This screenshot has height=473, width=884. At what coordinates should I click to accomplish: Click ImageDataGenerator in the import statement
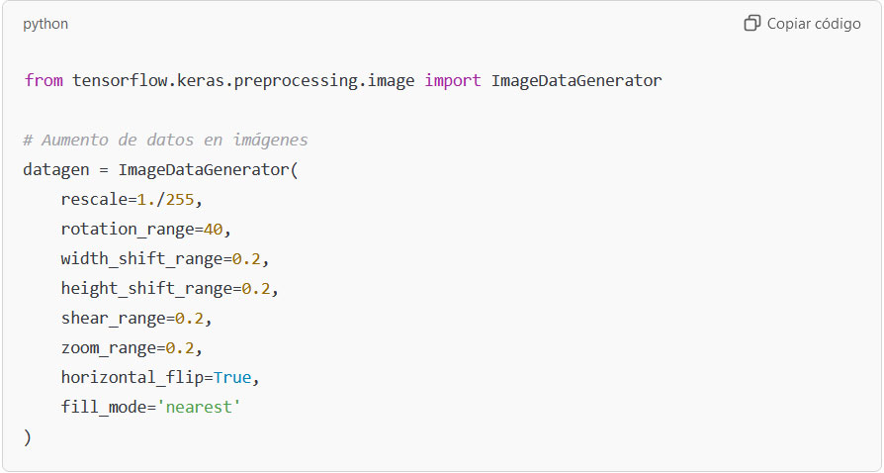click(x=576, y=80)
